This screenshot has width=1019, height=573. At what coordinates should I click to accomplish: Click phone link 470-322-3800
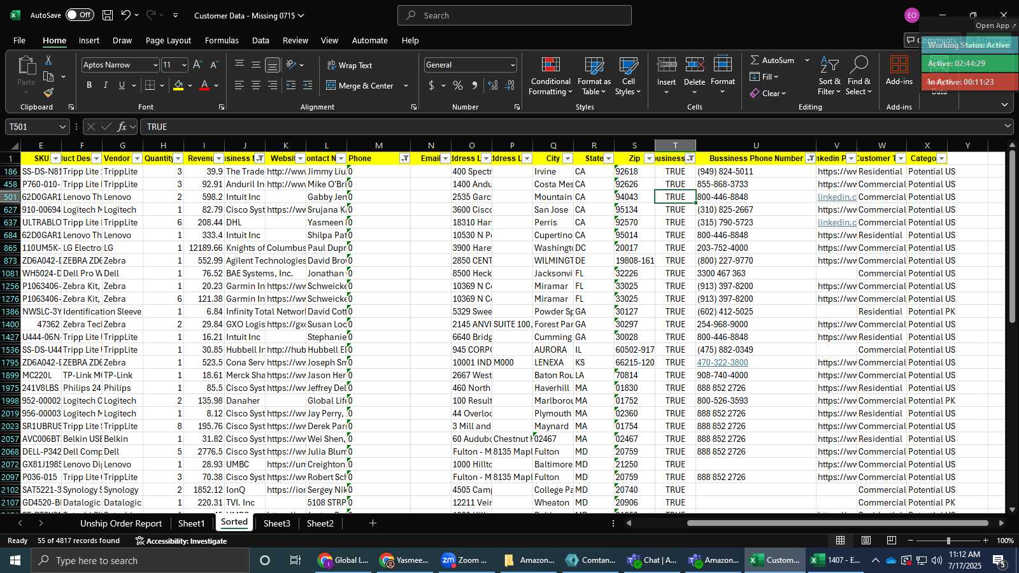(722, 362)
